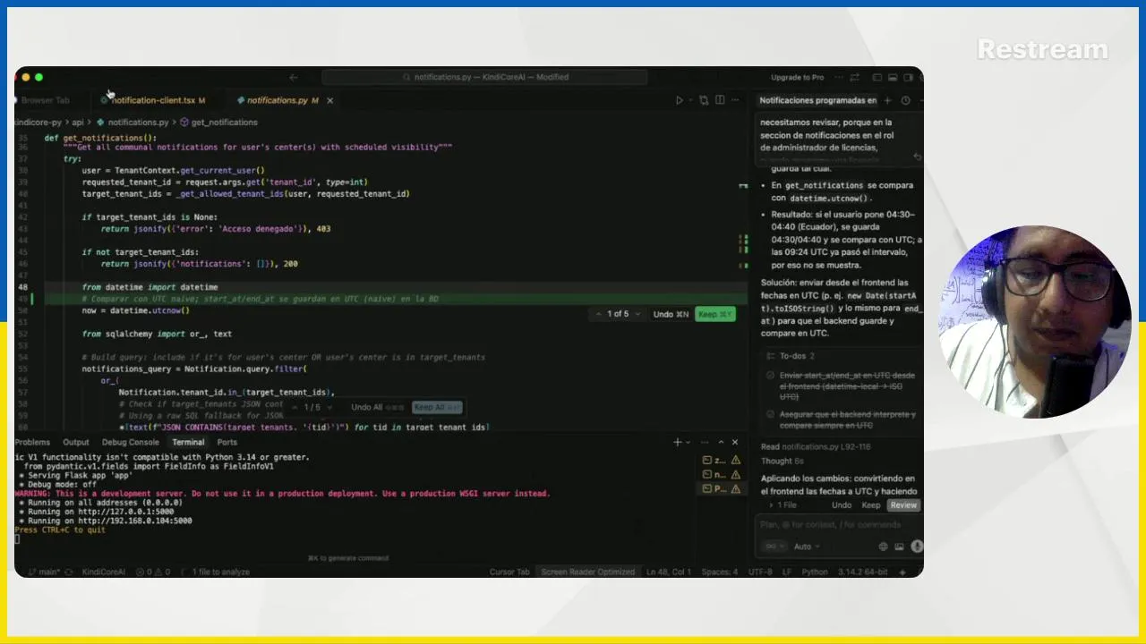This screenshot has height=644, width=1146.
Task: Run the Python file with play icon
Action: click(679, 100)
